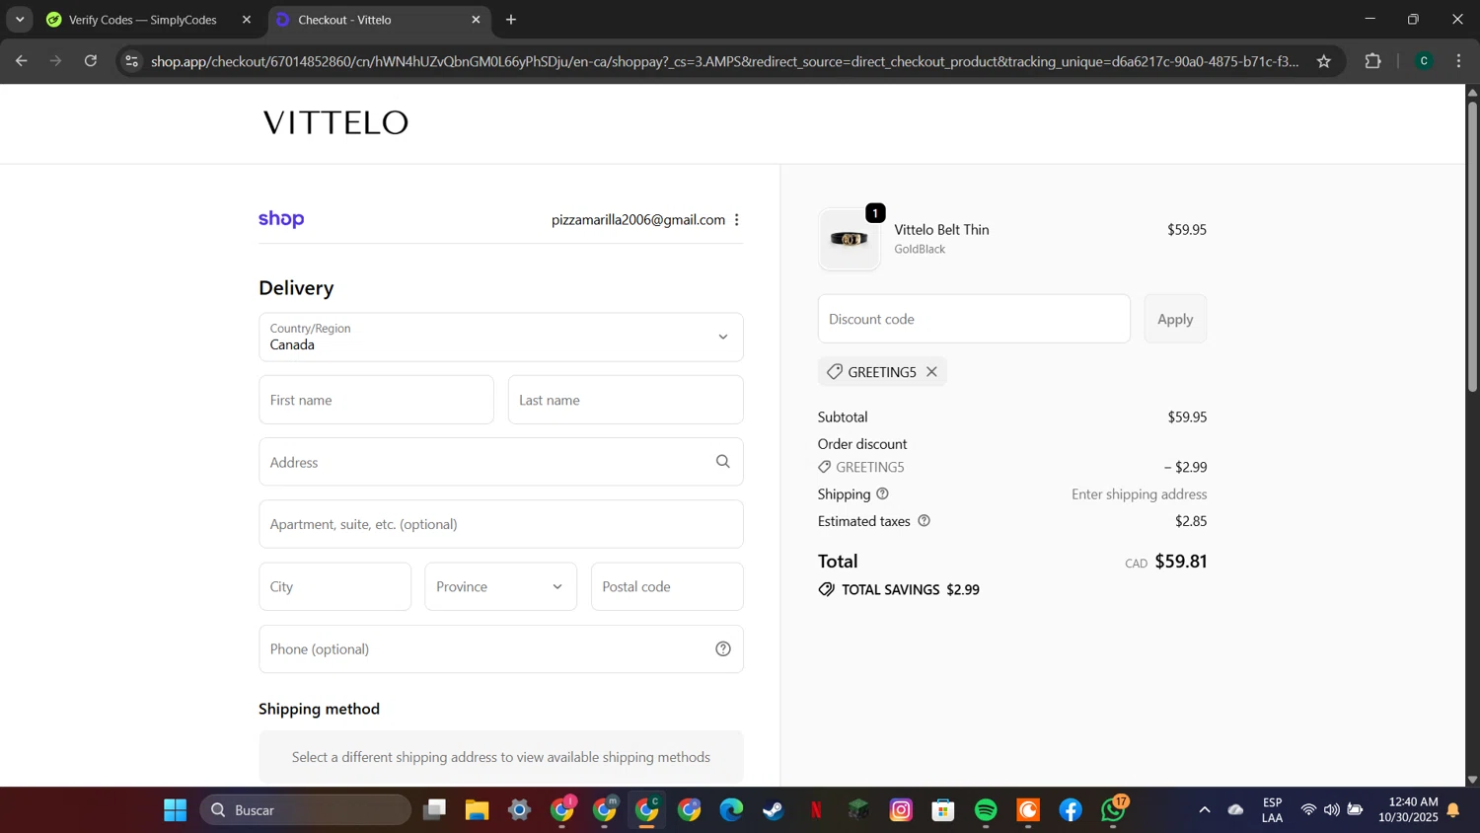
Task: Reload the checkout page
Action: pyautogui.click(x=91, y=61)
